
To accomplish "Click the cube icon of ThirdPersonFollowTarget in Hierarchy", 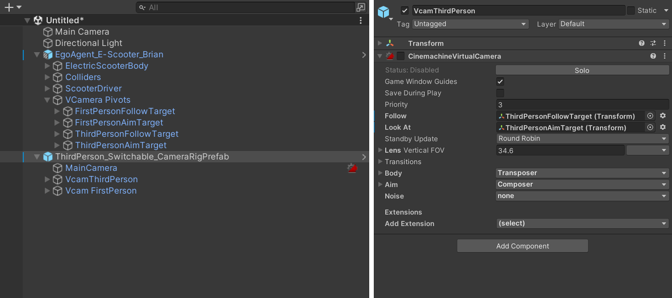I will [68, 134].
